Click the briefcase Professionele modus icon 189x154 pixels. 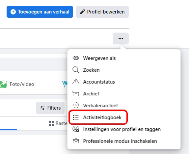click(x=76, y=141)
